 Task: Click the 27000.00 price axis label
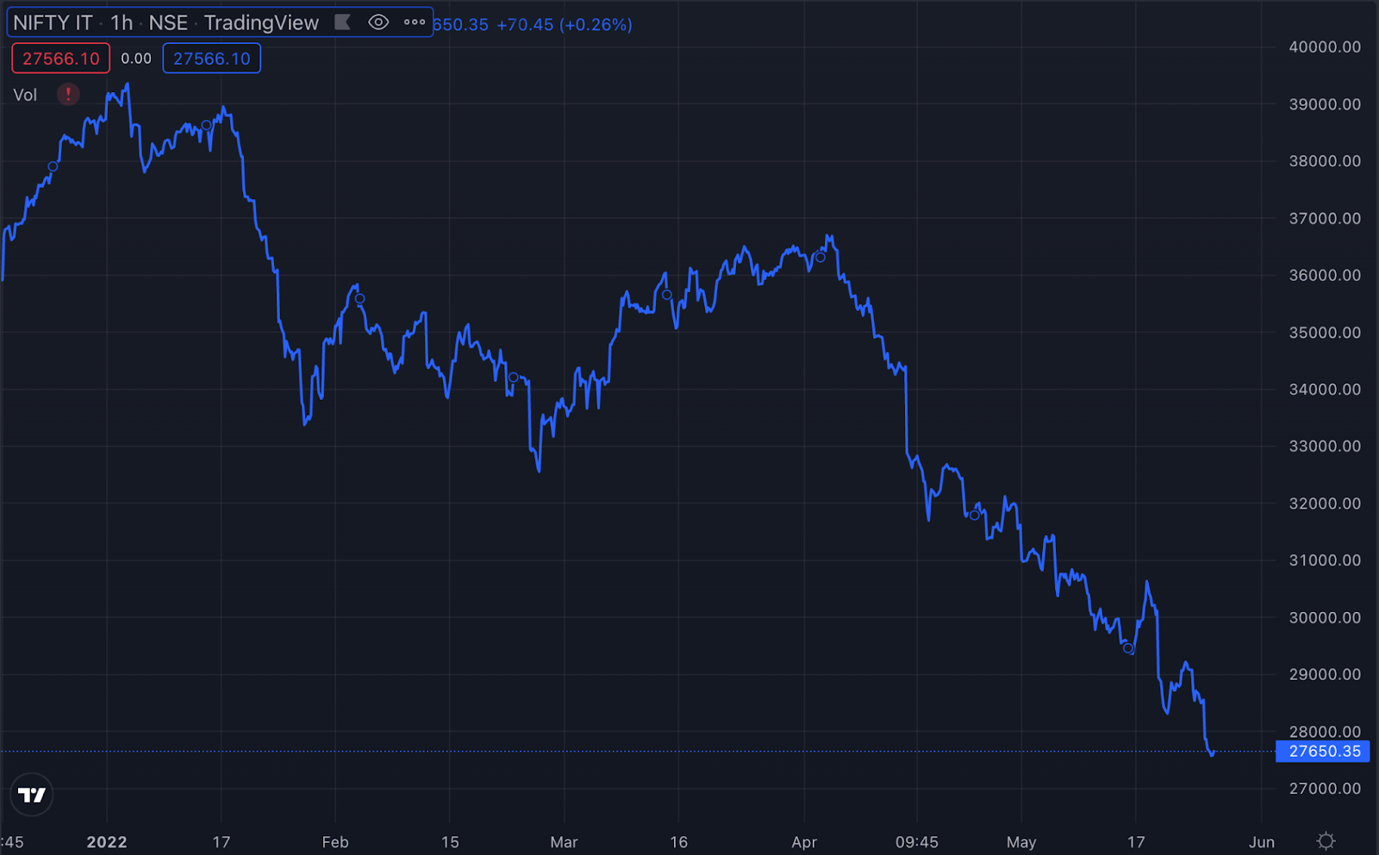click(1326, 789)
